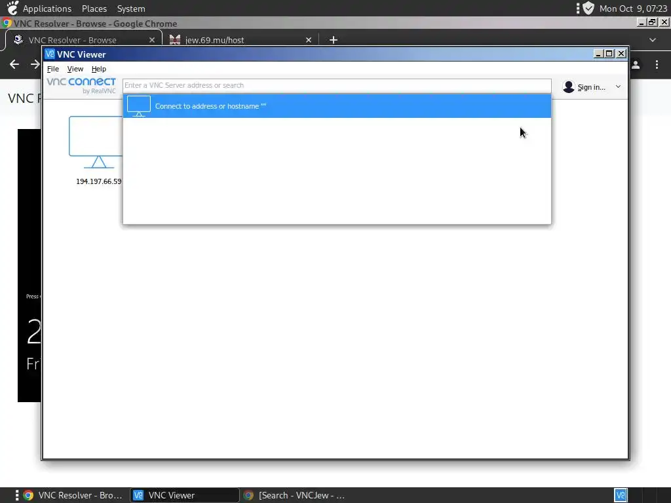Click the VNC Viewer title bar icon

pos(50,54)
